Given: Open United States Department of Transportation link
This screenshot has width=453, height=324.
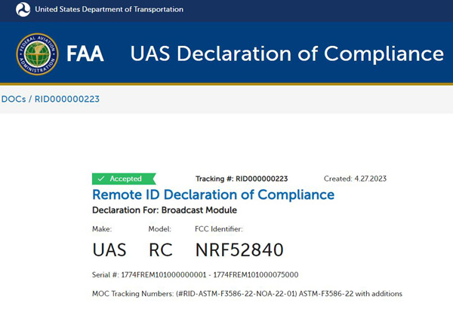Looking at the screenshot, I should [x=109, y=10].
